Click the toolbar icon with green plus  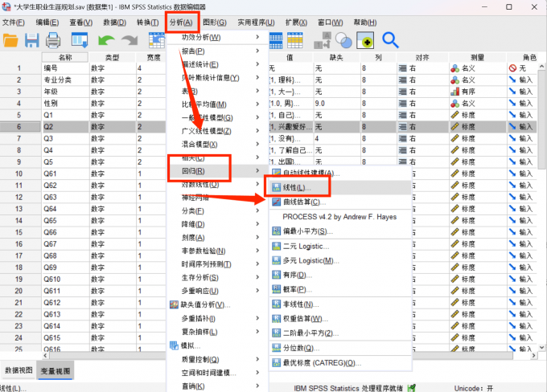[x=365, y=40]
